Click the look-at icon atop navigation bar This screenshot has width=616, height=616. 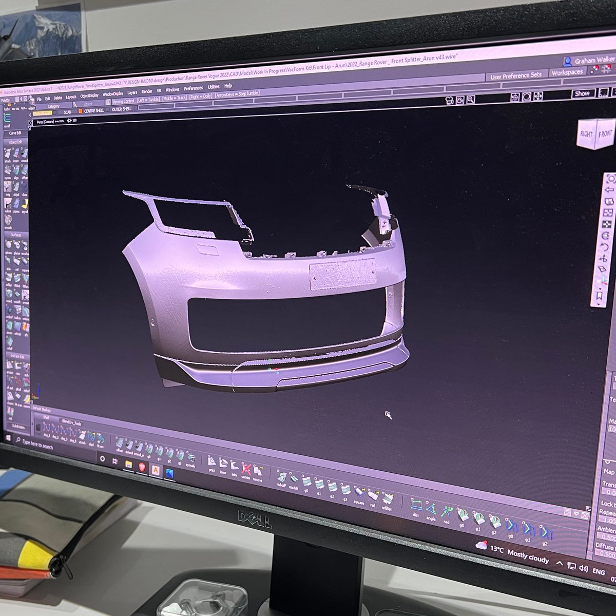pos(611,178)
